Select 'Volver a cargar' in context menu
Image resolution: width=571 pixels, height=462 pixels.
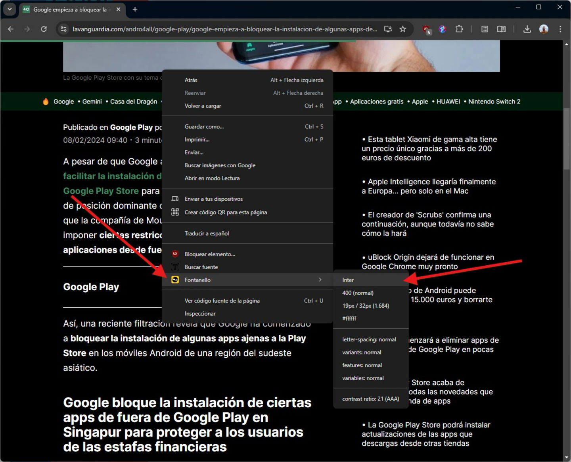[247, 106]
